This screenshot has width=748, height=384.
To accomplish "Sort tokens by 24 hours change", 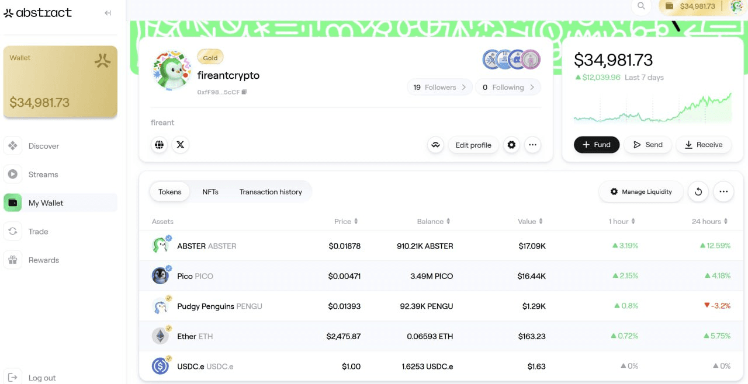I will click(x=710, y=222).
